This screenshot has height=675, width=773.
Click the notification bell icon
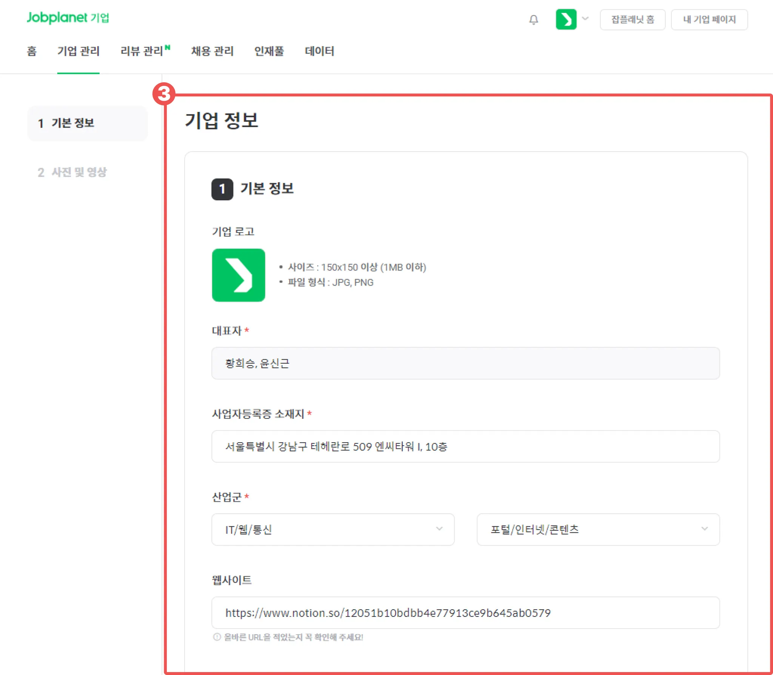tap(533, 20)
